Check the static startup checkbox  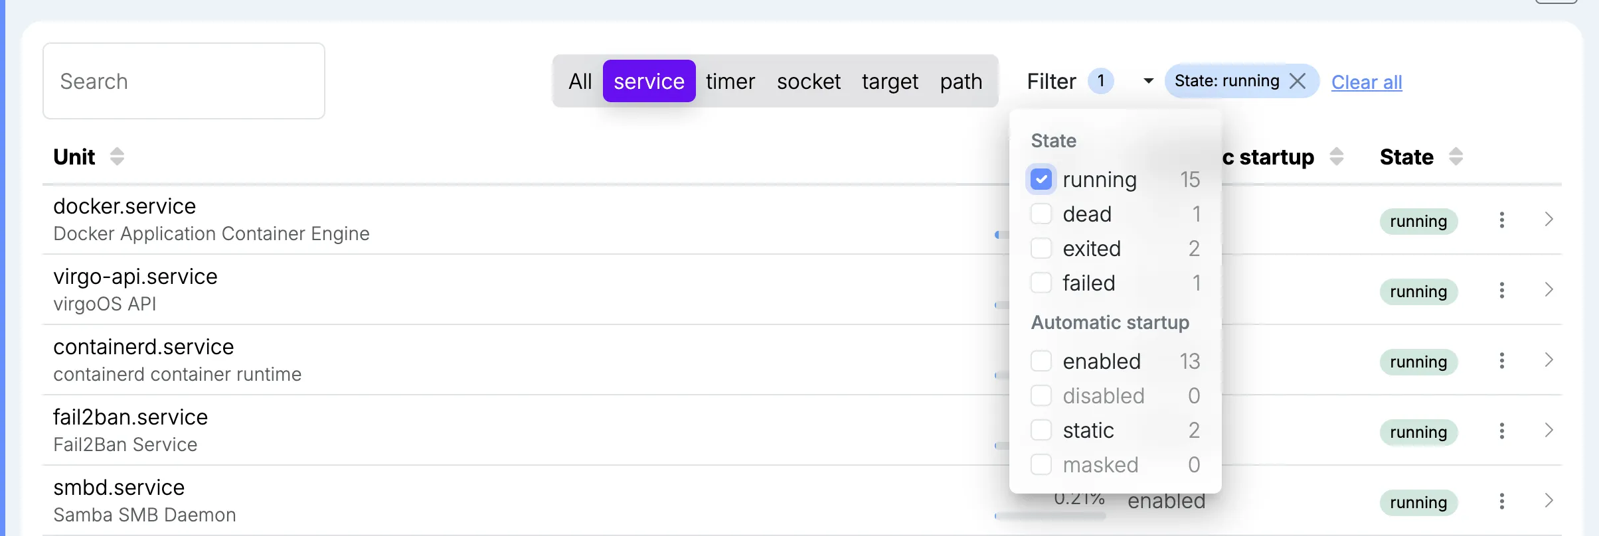1041,430
